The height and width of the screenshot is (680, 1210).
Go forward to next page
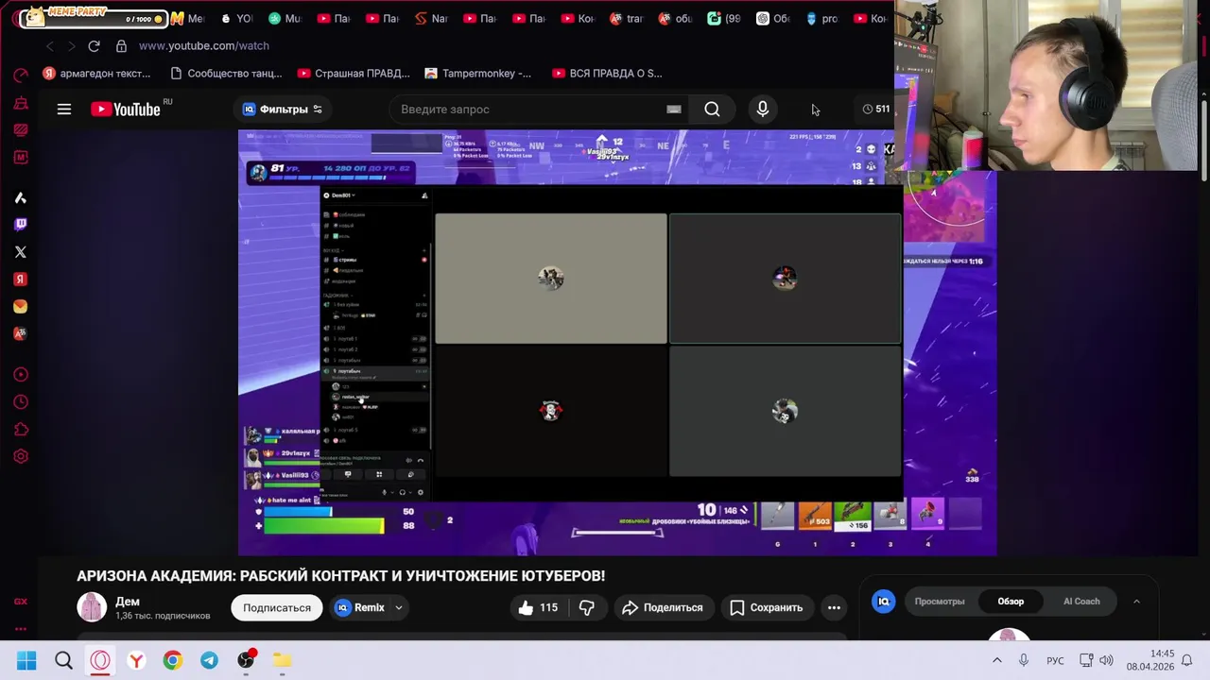pos(71,45)
